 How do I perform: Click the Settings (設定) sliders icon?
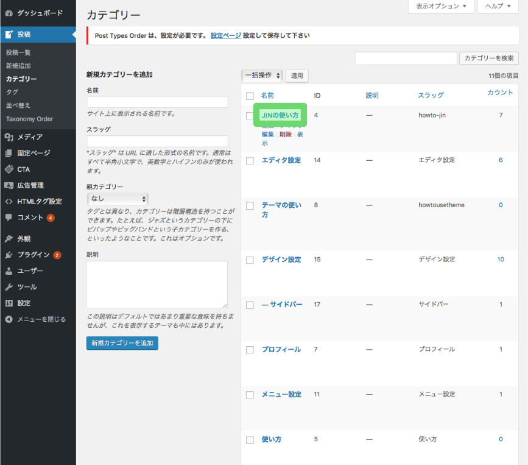click(9, 303)
